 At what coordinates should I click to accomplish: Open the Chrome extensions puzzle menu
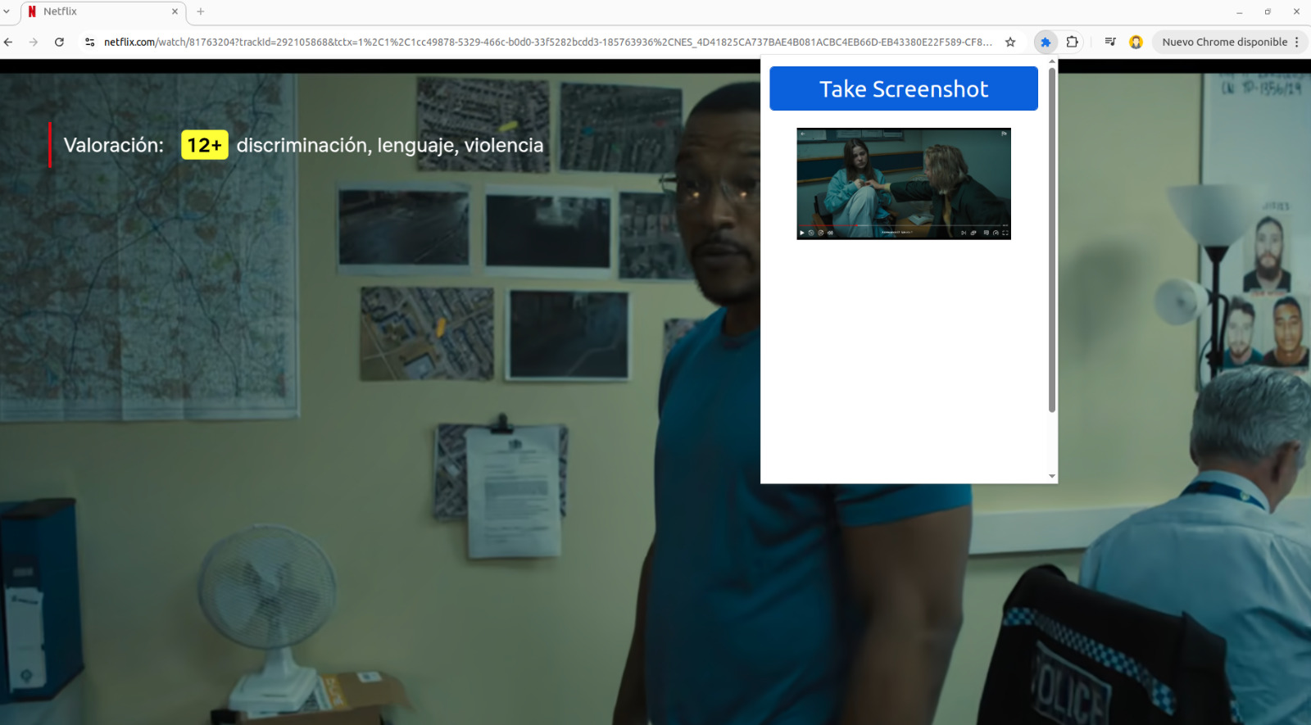(x=1072, y=42)
